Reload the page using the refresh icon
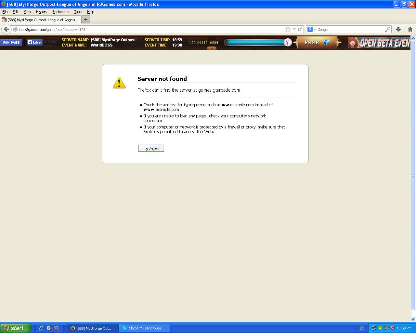 coord(300,29)
